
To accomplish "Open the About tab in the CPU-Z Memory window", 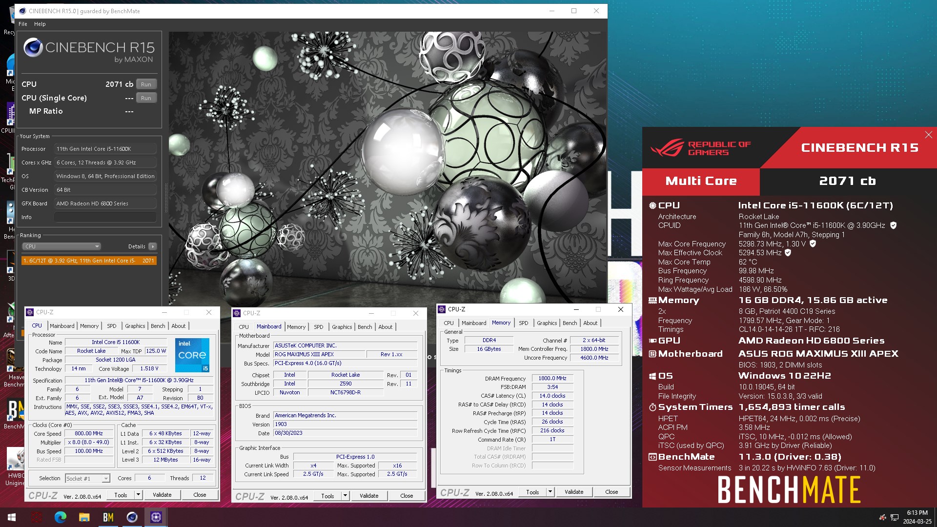I will tap(590, 323).
